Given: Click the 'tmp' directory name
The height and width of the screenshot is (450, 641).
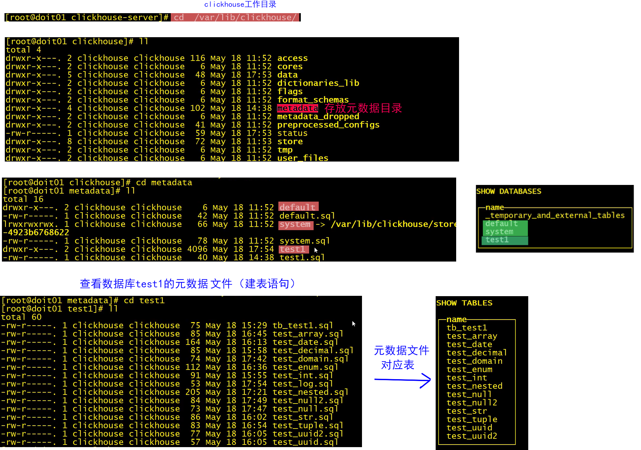Looking at the screenshot, I should tap(284, 150).
